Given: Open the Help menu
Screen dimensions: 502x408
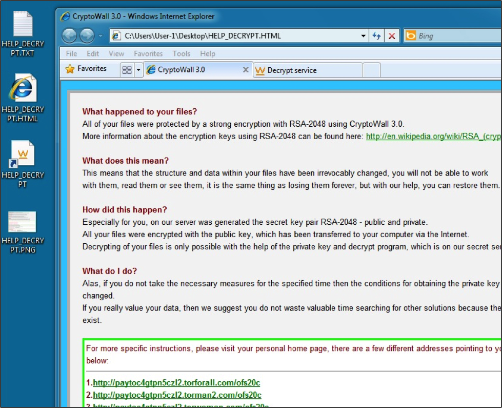Looking at the screenshot, I should 208,53.
